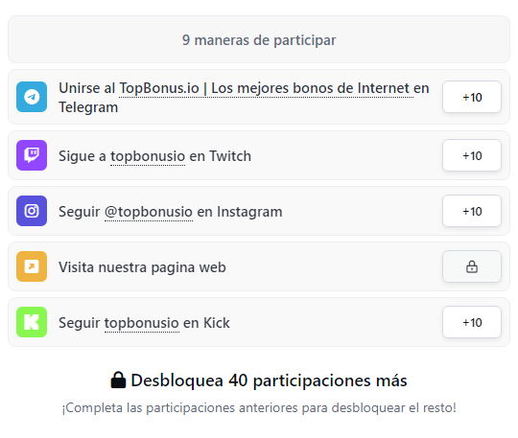Click the purple Twitch icon
This screenshot has width=518, height=438.
point(32,155)
